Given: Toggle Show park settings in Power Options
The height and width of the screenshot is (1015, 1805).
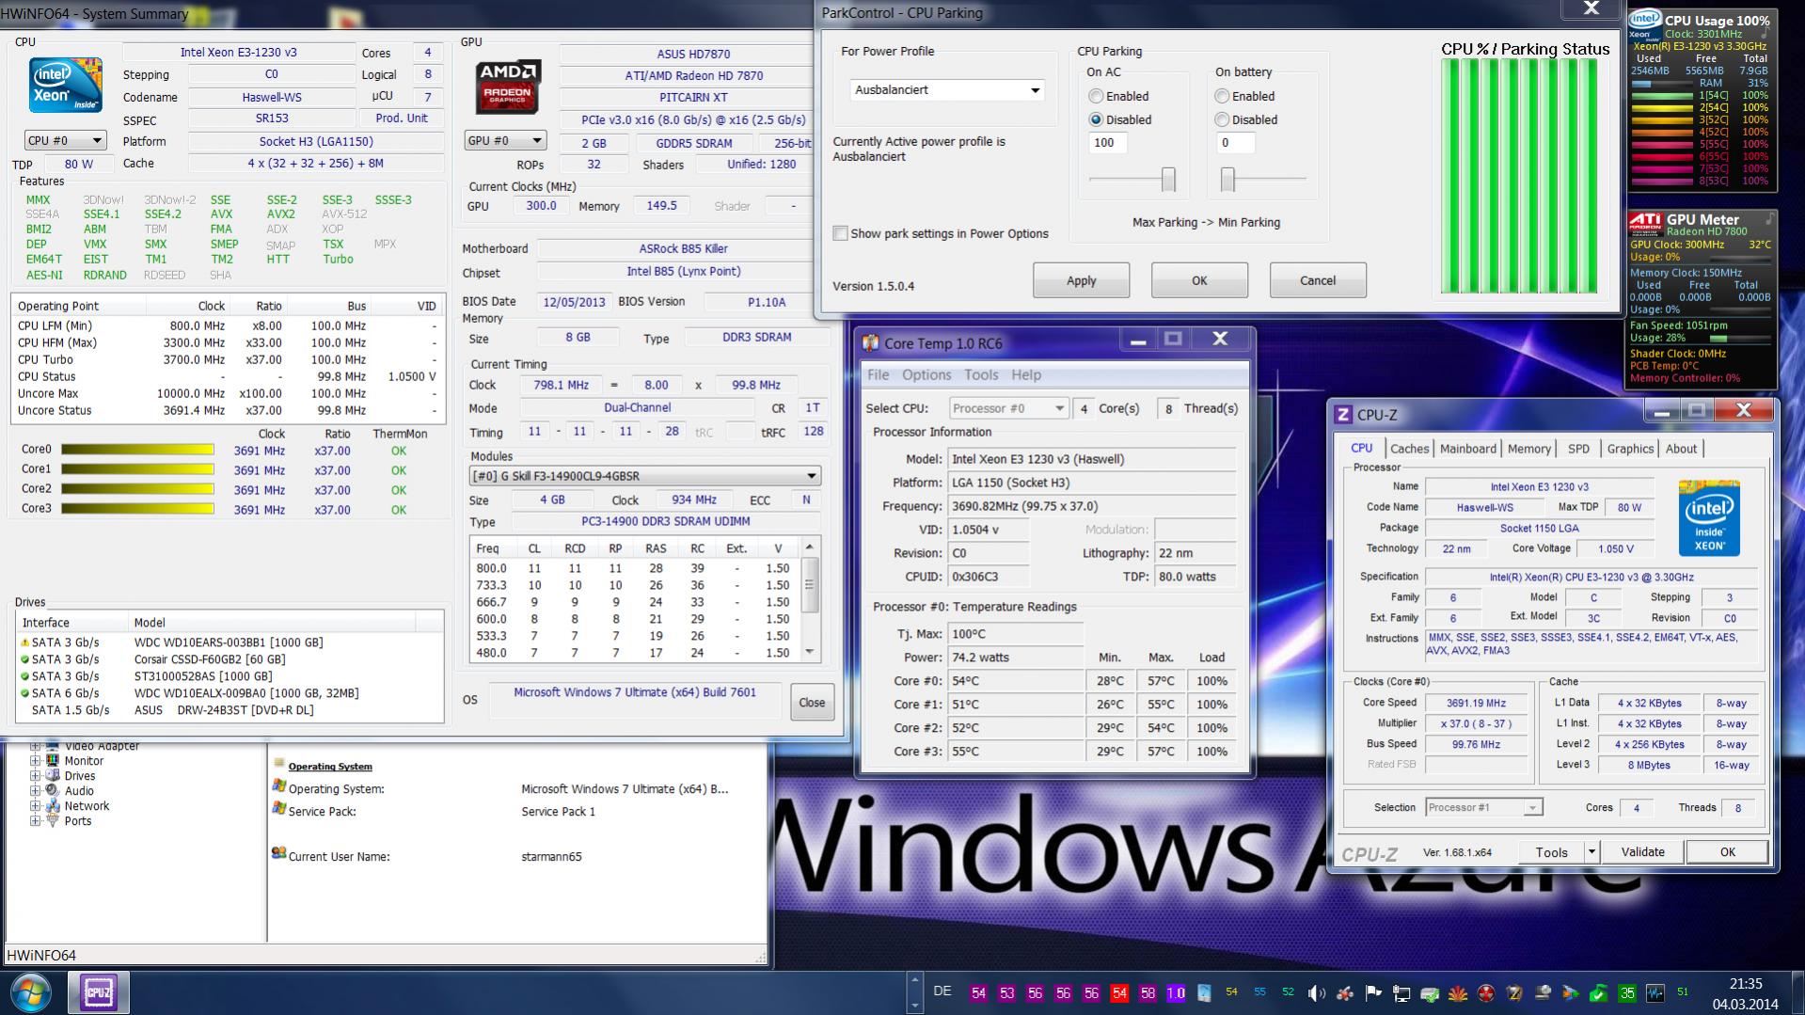Looking at the screenshot, I should [x=841, y=233].
